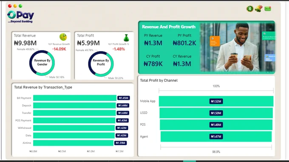Screen dimensions: 289x162
Task: Click the Female 49.82% label
Action: click(25, 49)
